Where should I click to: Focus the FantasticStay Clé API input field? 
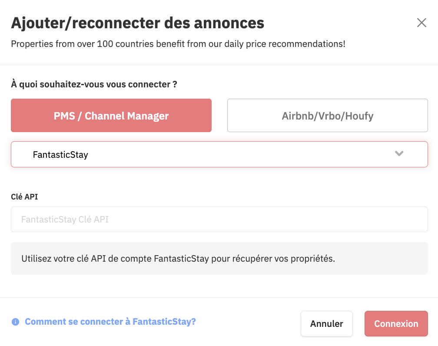coord(219,220)
